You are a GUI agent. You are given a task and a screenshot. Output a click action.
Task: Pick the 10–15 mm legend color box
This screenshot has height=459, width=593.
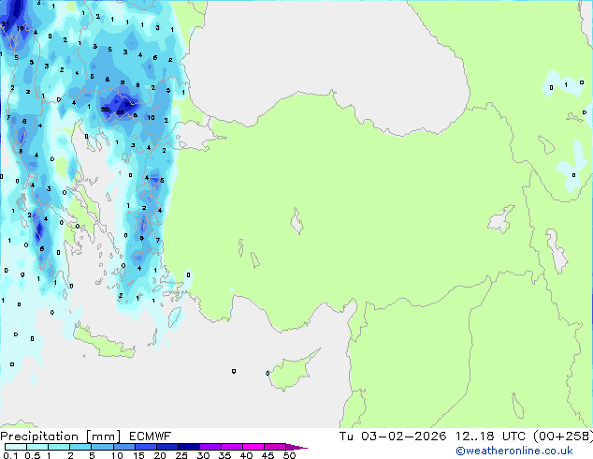123,447
